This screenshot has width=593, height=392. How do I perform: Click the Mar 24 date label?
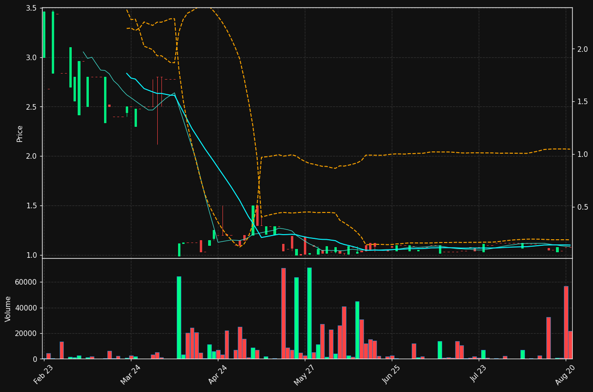130,375
